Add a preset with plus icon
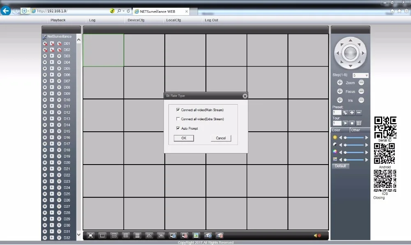411x245 pixels. click(352, 112)
